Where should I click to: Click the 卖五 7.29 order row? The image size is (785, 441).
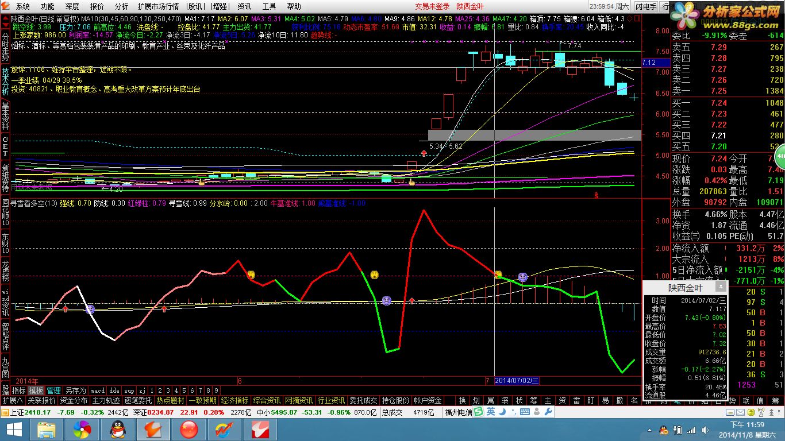pyautogui.click(x=728, y=47)
